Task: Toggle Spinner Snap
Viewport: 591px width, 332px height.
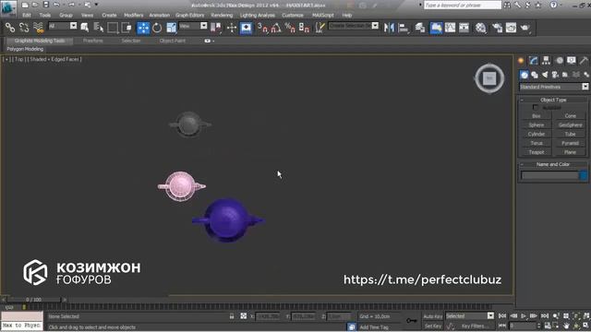Action: (304, 28)
